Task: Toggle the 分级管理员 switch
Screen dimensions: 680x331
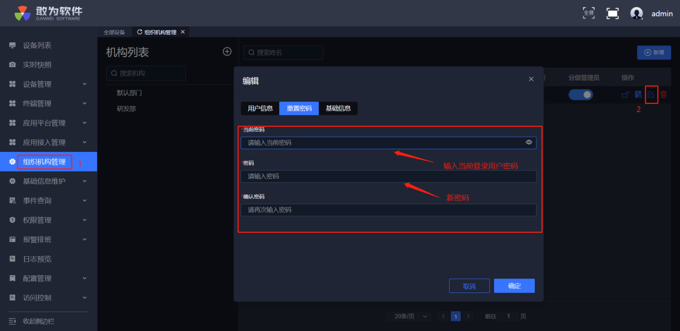Action: coord(581,95)
